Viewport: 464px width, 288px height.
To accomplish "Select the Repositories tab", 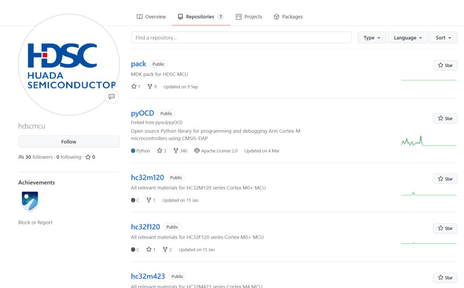I will click(201, 17).
